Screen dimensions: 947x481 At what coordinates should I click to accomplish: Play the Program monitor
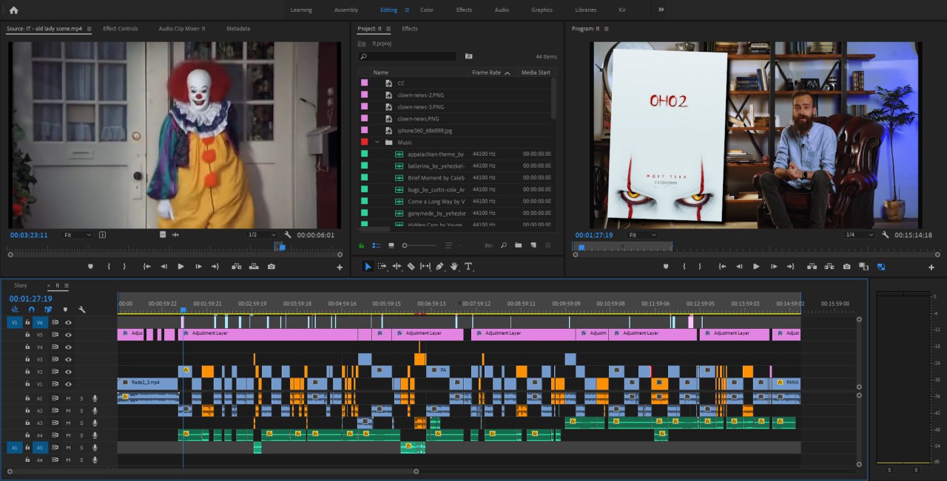(756, 266)
